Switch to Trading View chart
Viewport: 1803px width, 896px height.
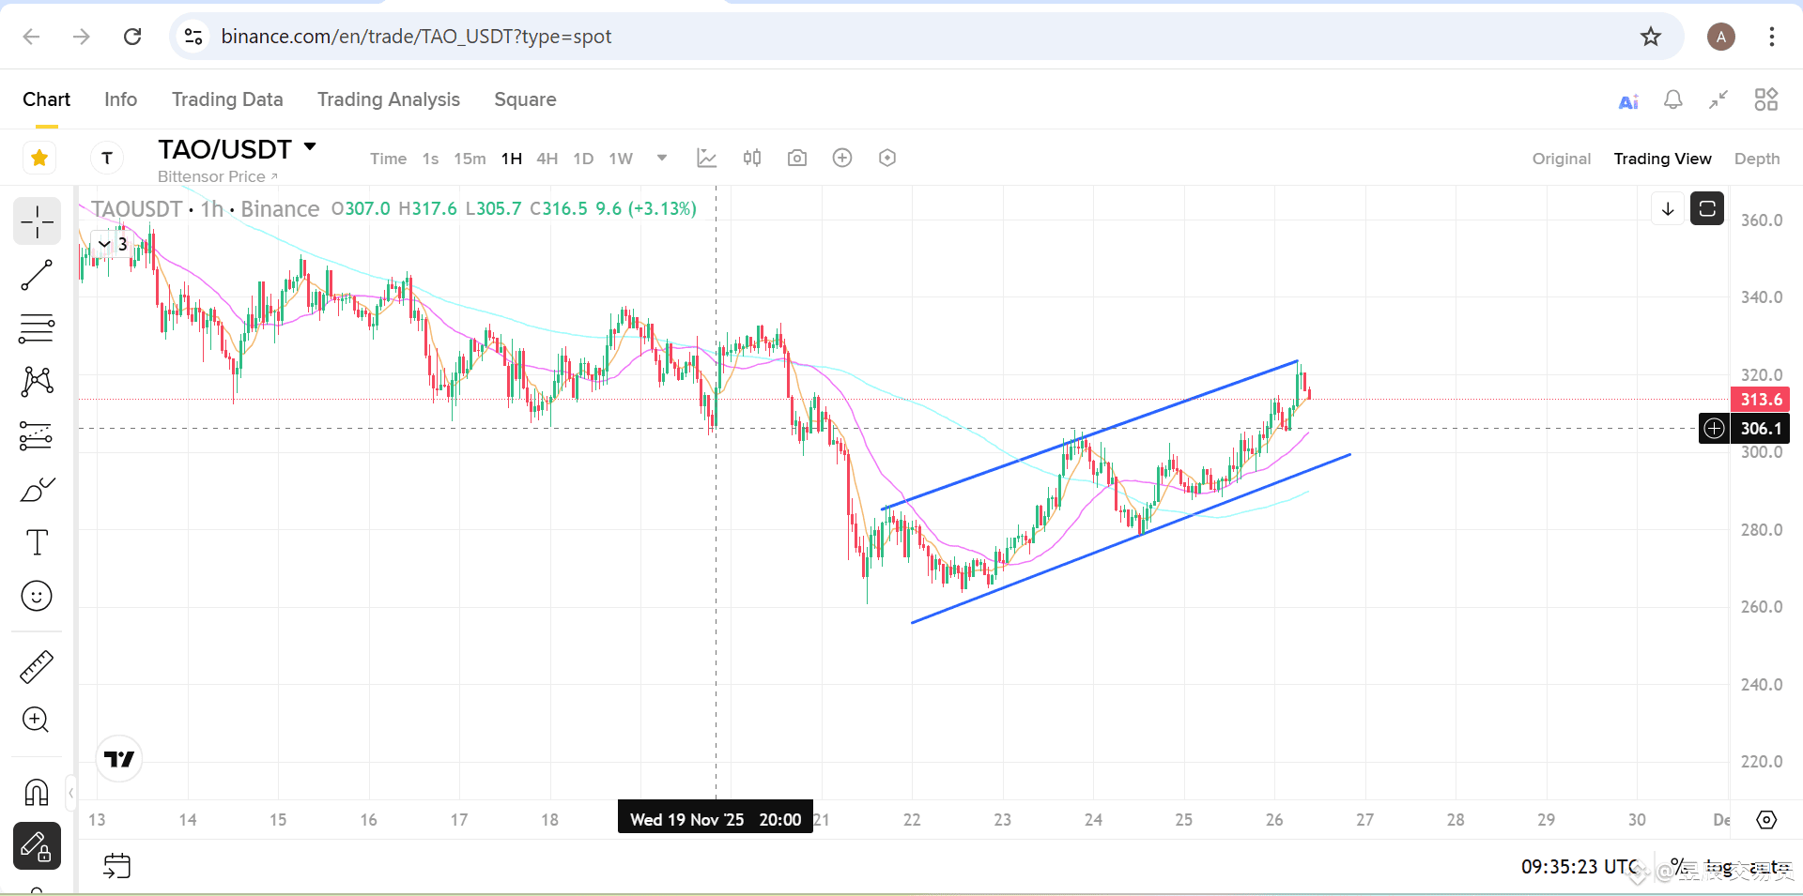click(x=1662, y=159)
